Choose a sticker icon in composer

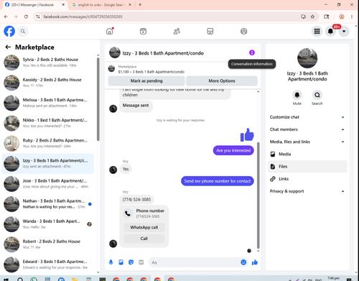pos(131,262)
